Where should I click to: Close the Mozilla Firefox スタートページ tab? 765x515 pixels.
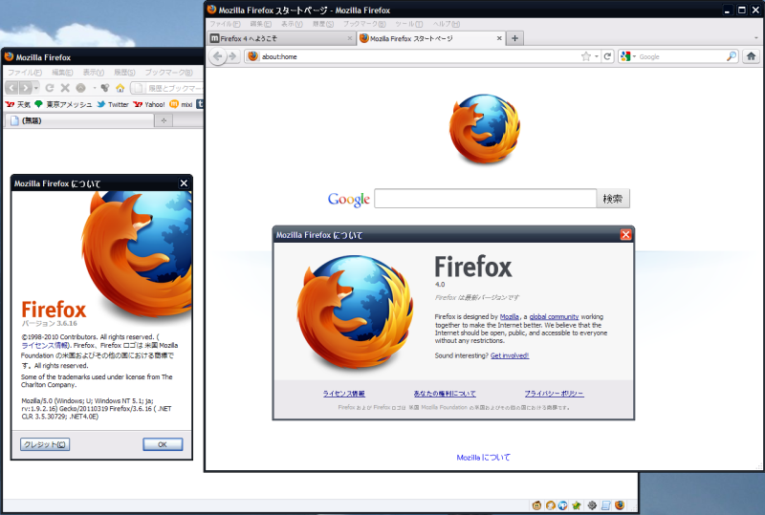pos(498,38)
